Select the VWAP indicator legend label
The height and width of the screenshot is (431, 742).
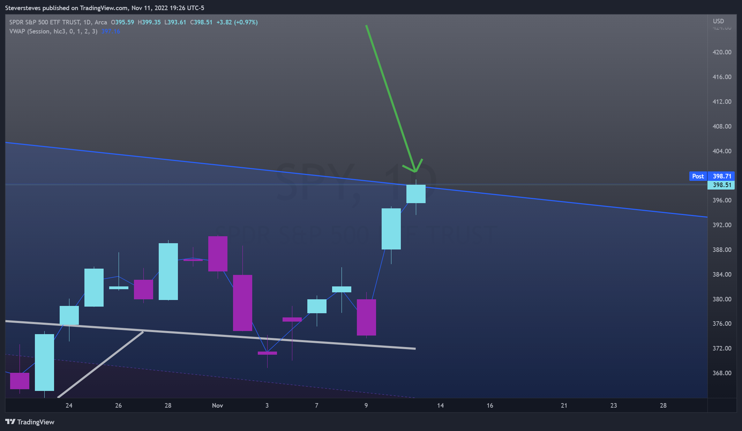coord(53,31)
